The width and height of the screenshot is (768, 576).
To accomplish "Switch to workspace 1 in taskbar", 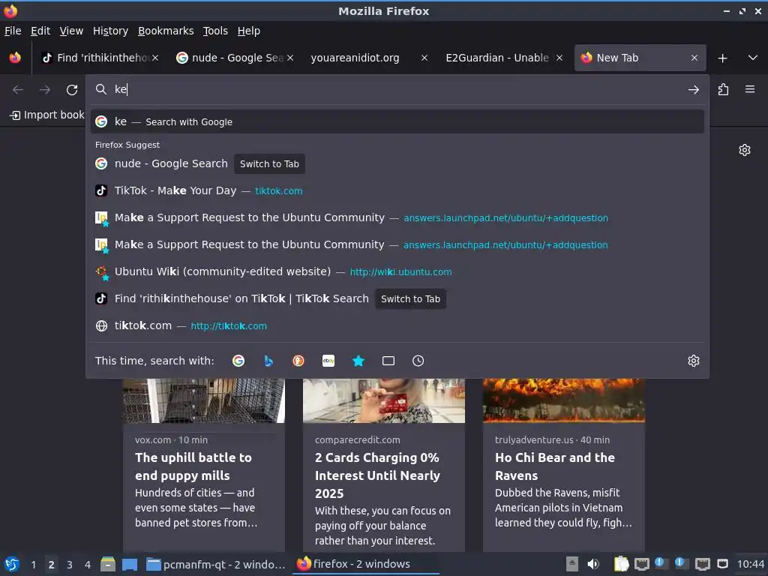I will point(33,565).
